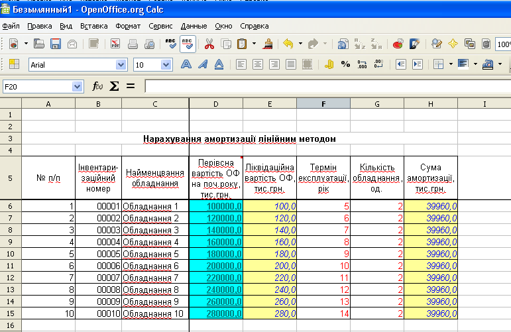Open the Формат menu
This screenshot has height=332, width=511.
pos(128,26)
